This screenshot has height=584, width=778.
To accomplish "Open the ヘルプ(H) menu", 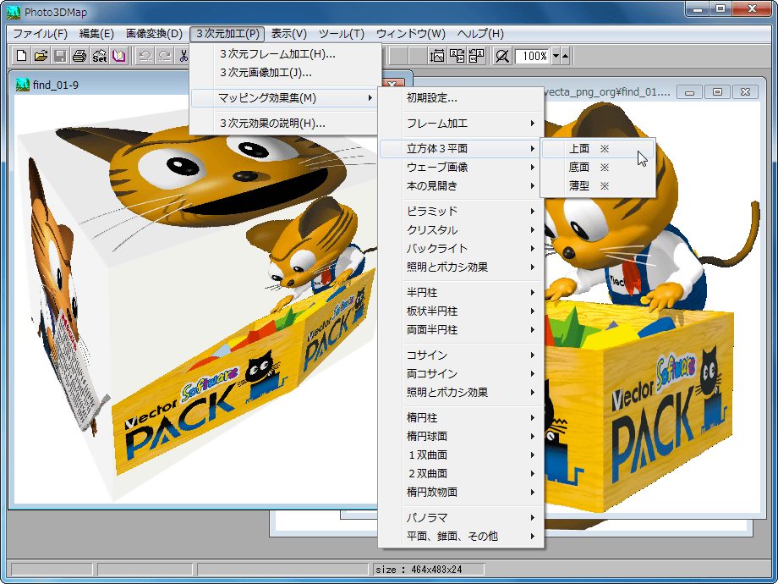I will (480, 34).
